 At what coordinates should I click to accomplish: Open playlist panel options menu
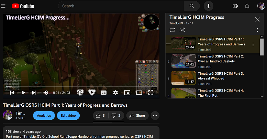tap(257, 30)
